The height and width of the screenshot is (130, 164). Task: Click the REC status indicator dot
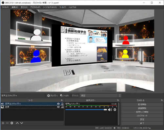[x=114, y=128]
